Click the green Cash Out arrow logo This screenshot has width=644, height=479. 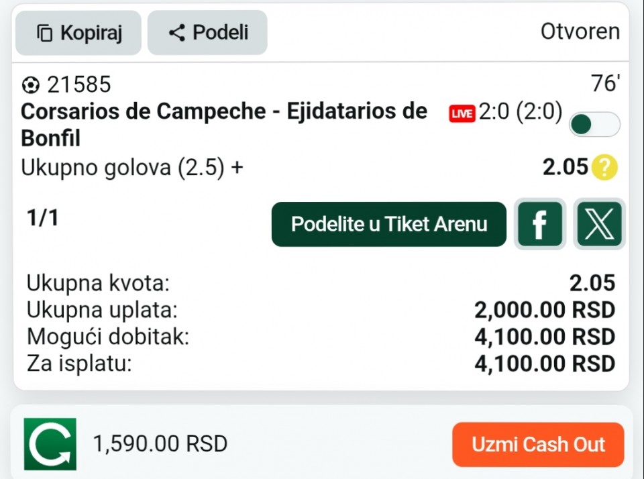pyautogui.click(x=50, y=444)
